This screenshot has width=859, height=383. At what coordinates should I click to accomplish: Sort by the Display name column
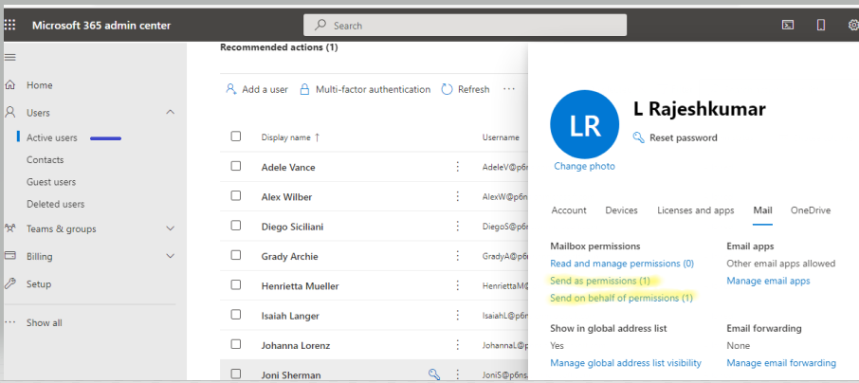pos(290,137)
